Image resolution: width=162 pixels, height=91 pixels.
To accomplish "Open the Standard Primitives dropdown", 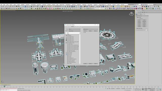I will click(x=142, y=16).
